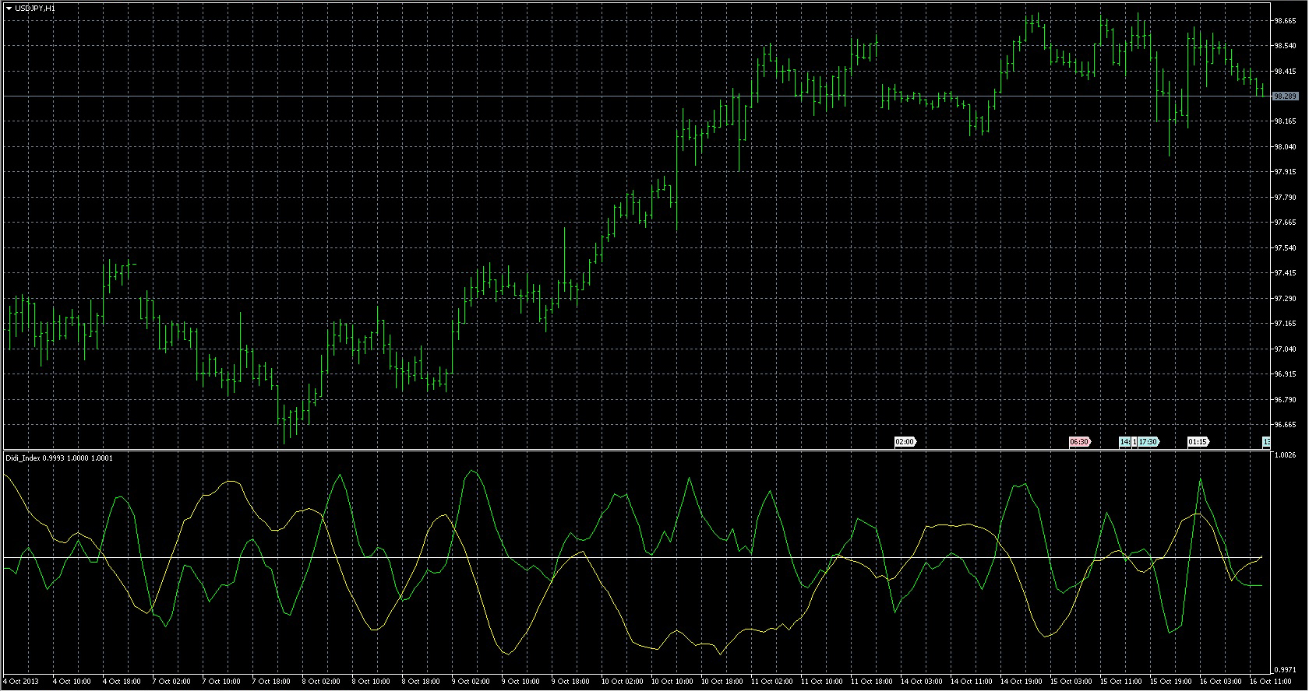Screen dimensions: 1309x691
Task: Click the 9 Oct 10:00 time label
Action: coord(520,682)
